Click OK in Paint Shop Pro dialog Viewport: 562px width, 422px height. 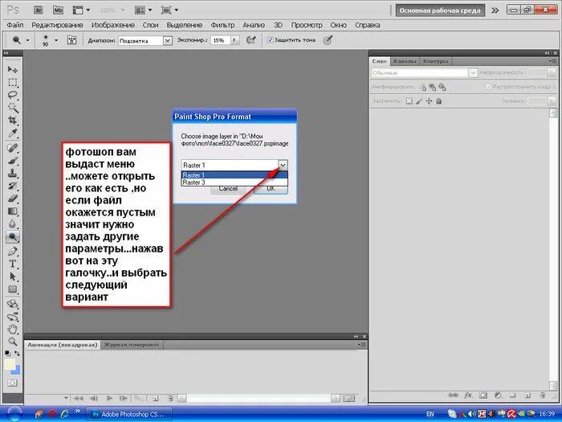pyautogui.click(x=271, y=189)
